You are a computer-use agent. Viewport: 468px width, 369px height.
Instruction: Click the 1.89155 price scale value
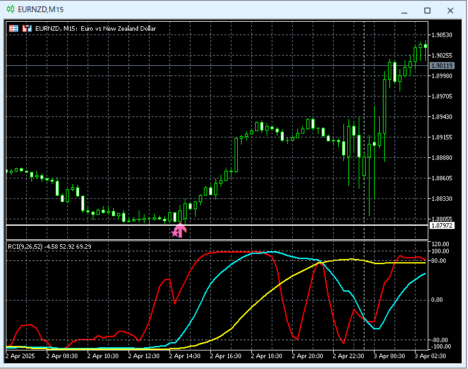pyautogui.click(x=442, y=137)
